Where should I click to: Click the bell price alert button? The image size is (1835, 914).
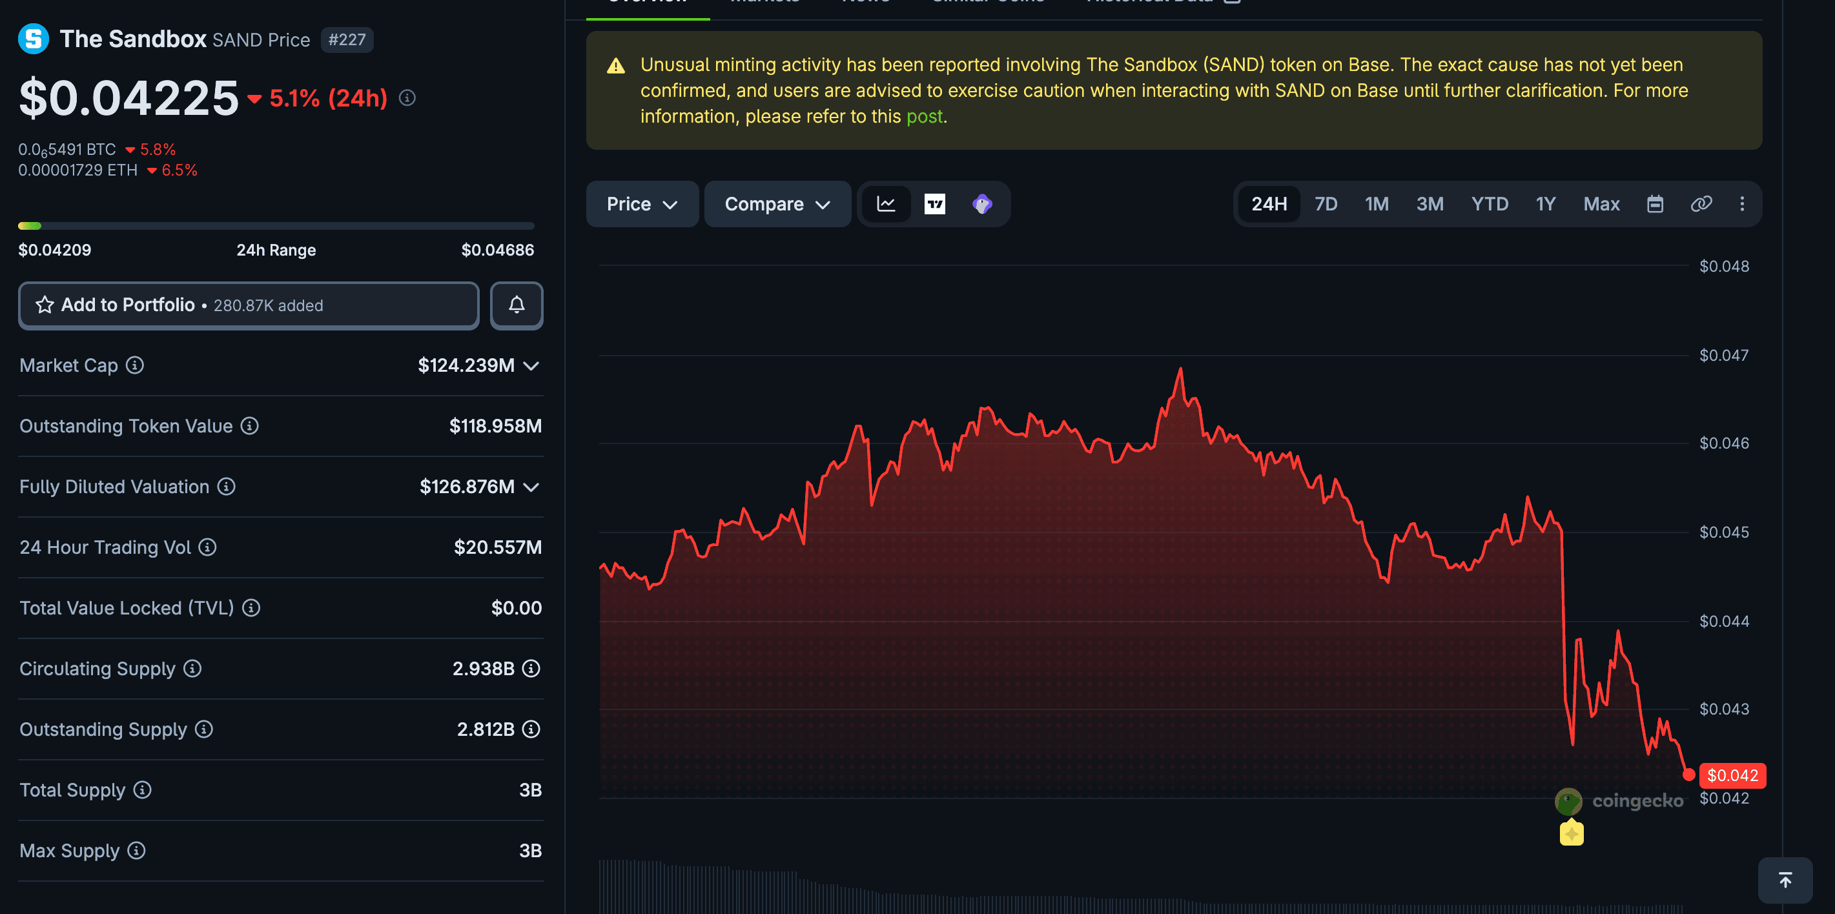pyautogui.click(x=517, y=305)
